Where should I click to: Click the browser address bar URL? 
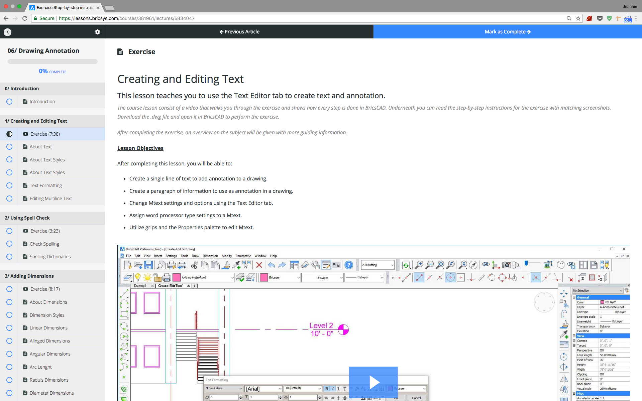point(126,18)
